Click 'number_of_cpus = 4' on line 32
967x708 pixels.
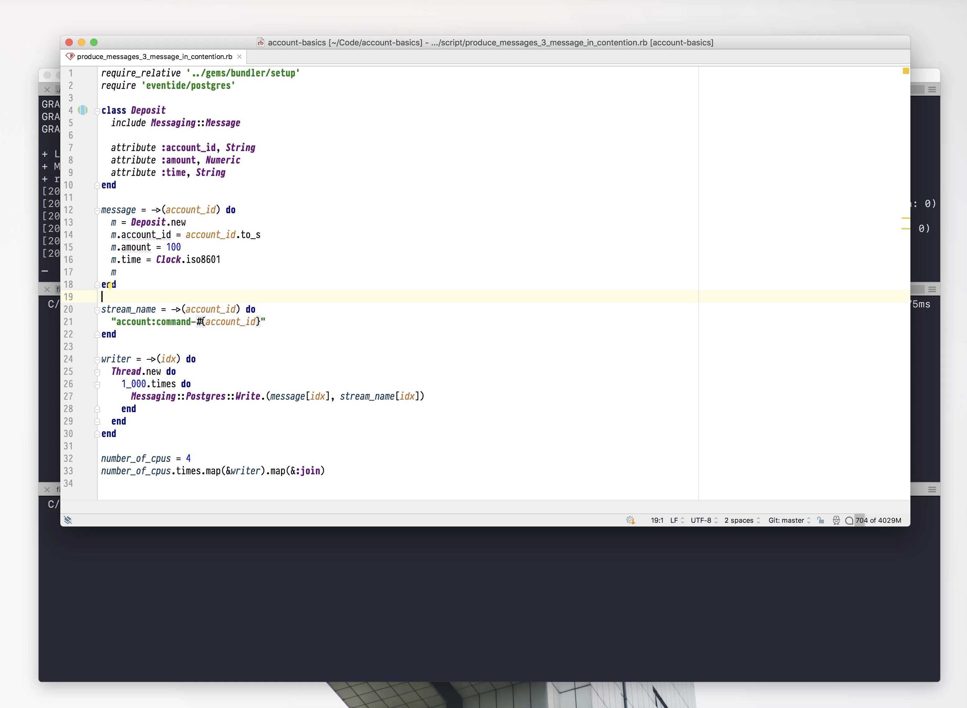click(x=146, y=458)
